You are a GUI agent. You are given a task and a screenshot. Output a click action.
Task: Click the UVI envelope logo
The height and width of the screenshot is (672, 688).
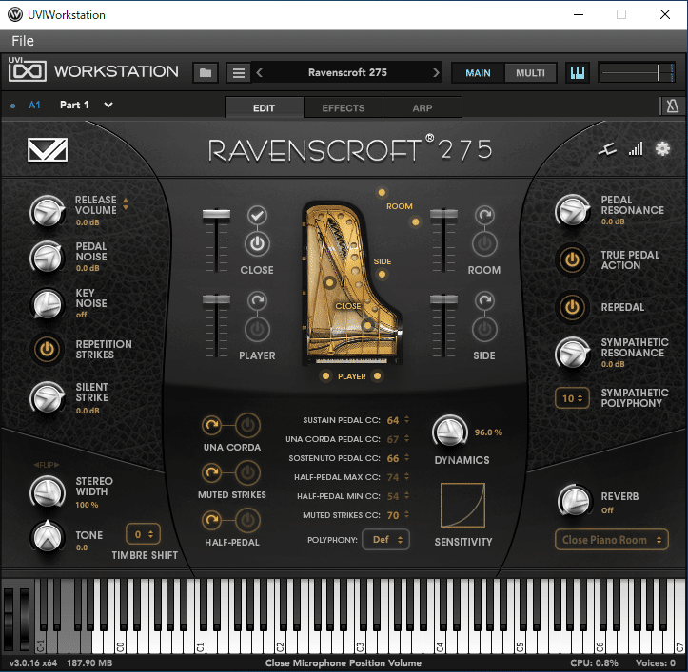(x=48, y=150)
